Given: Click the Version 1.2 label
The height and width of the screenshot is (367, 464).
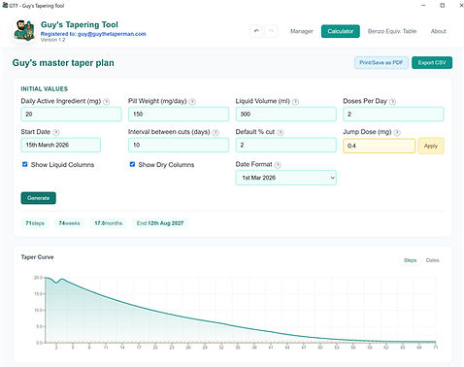Looking at the screenshot, I should click(x=52, y=40).
